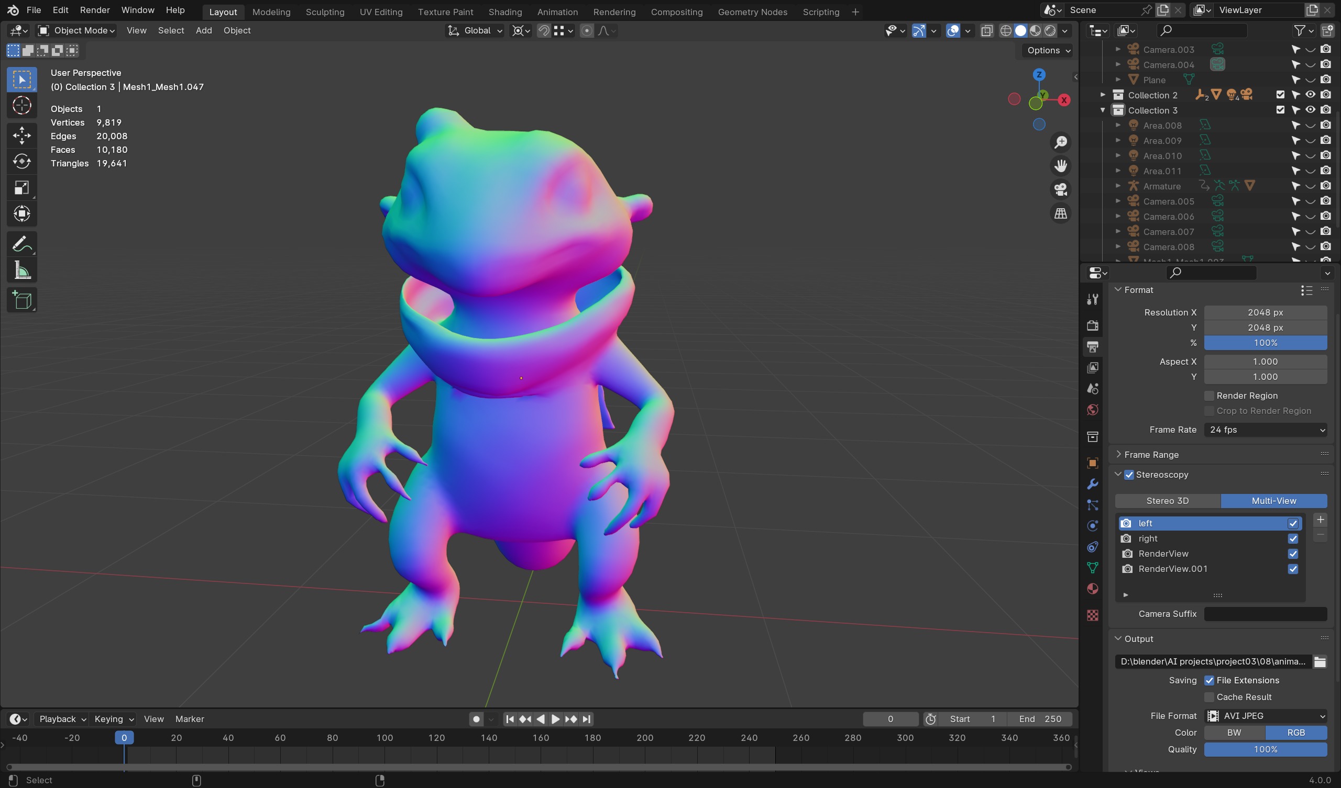The width and height of the screenshot is (1341, 788).
Task: Open the View Layer properties tab
Action: pos(1093,367)
